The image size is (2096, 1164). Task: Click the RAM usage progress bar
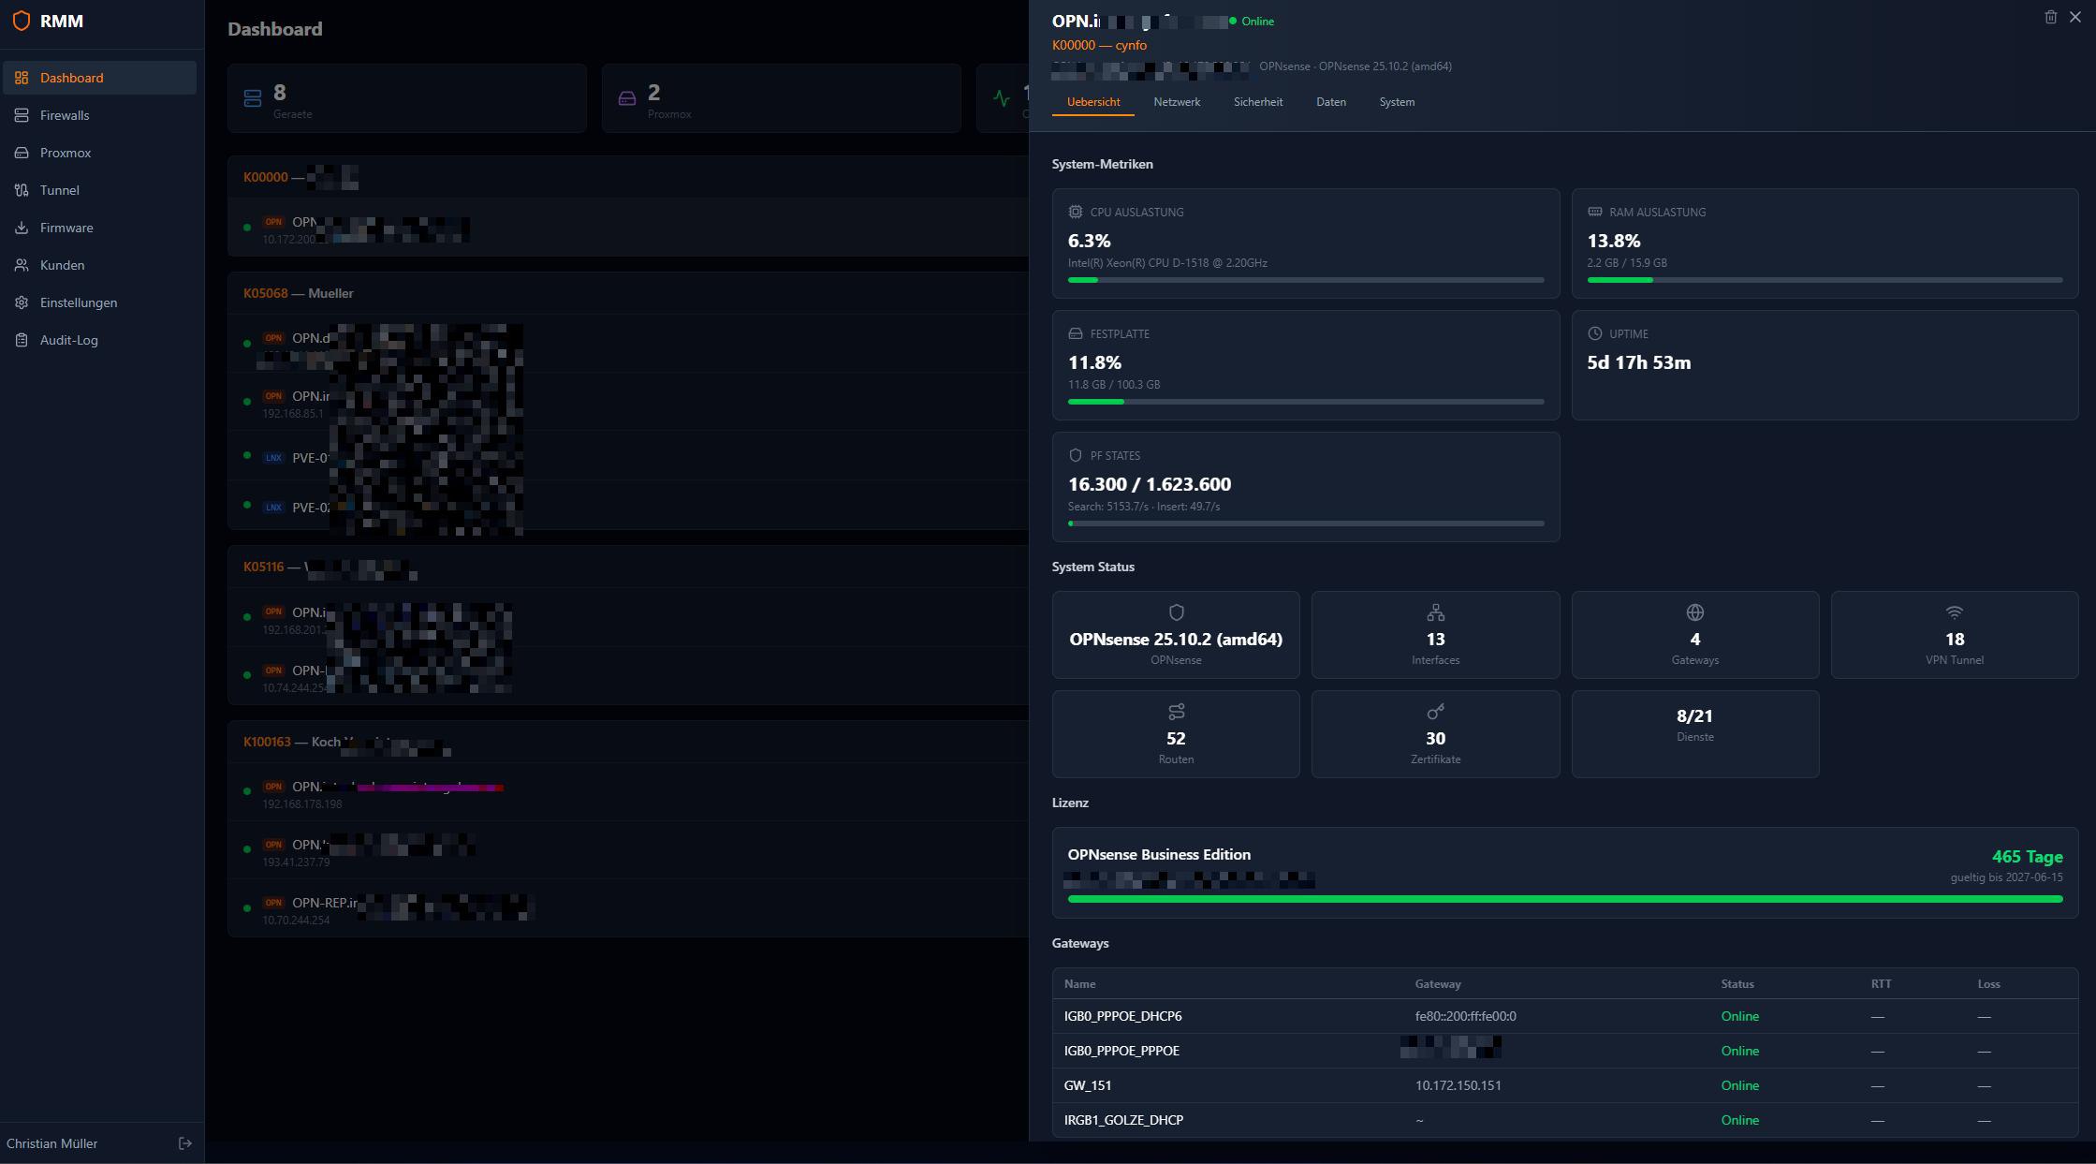1825,280
